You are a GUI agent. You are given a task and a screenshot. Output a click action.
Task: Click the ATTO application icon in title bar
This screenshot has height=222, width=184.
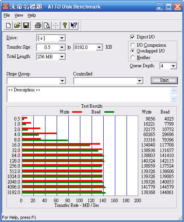click(5, 6)
